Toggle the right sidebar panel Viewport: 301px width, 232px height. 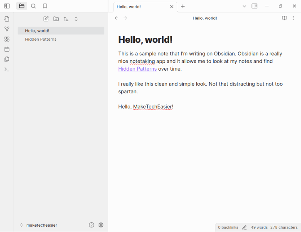pos(254,6)
